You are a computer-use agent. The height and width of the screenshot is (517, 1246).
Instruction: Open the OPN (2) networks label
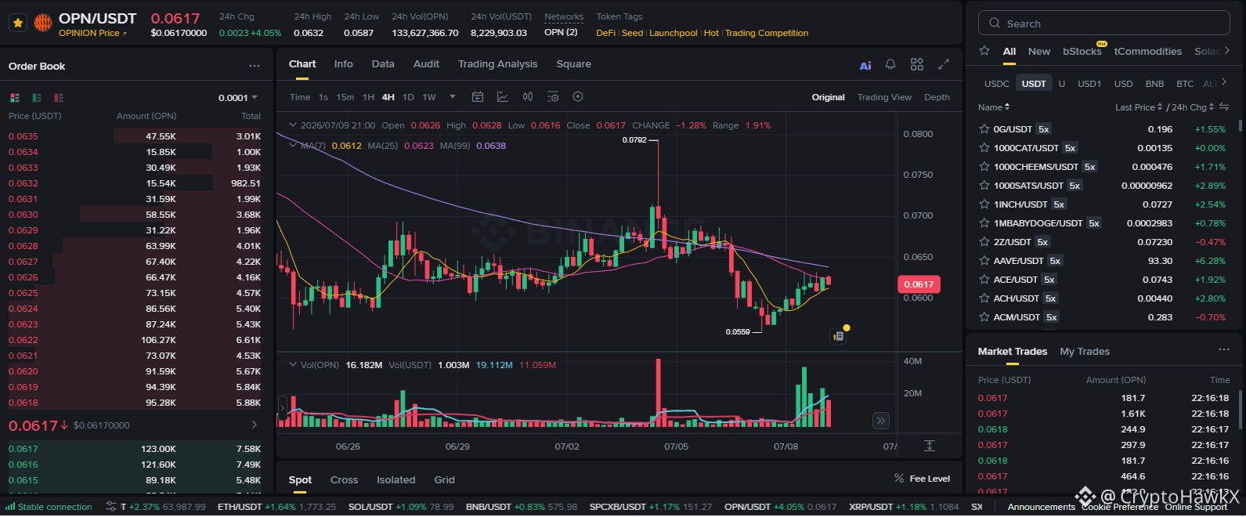coord(561,32)
